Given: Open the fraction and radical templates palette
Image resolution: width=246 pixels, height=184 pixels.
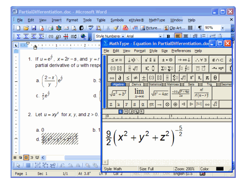Looking at the screenshot, I should coord(129,68).
